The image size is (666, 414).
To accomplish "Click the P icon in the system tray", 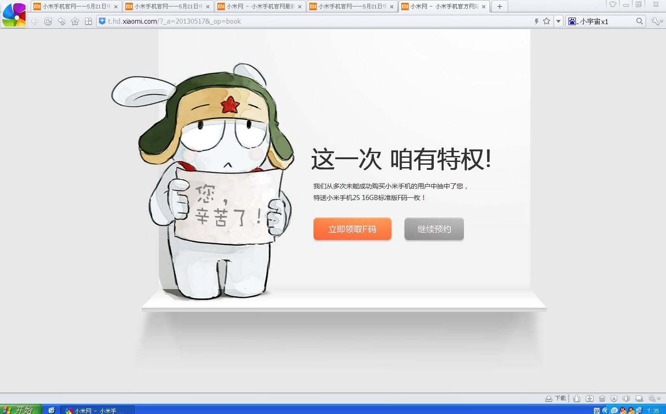I will (x=597, y=411).
